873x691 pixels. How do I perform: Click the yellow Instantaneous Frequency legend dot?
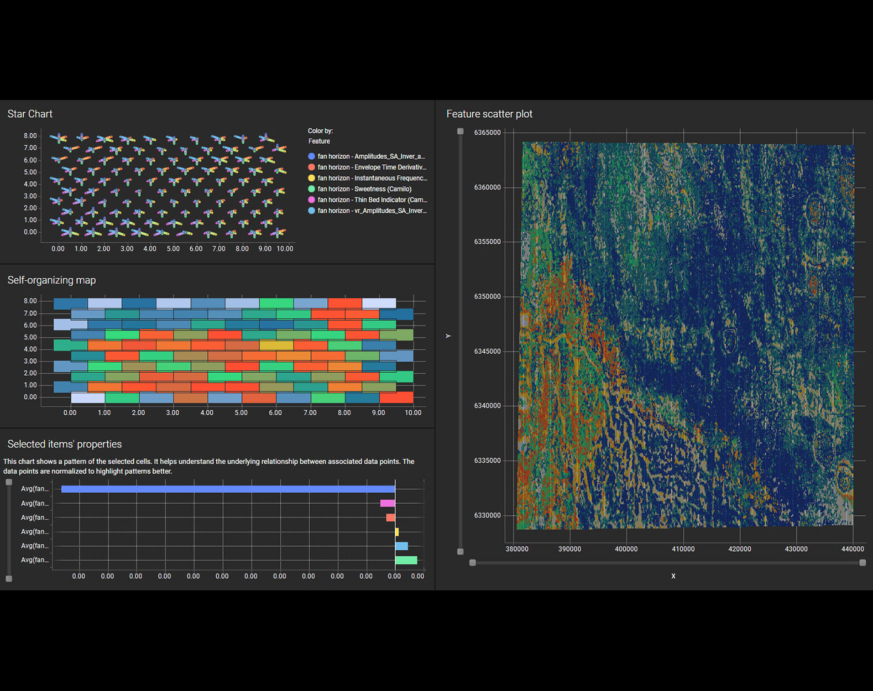[312, 178]
